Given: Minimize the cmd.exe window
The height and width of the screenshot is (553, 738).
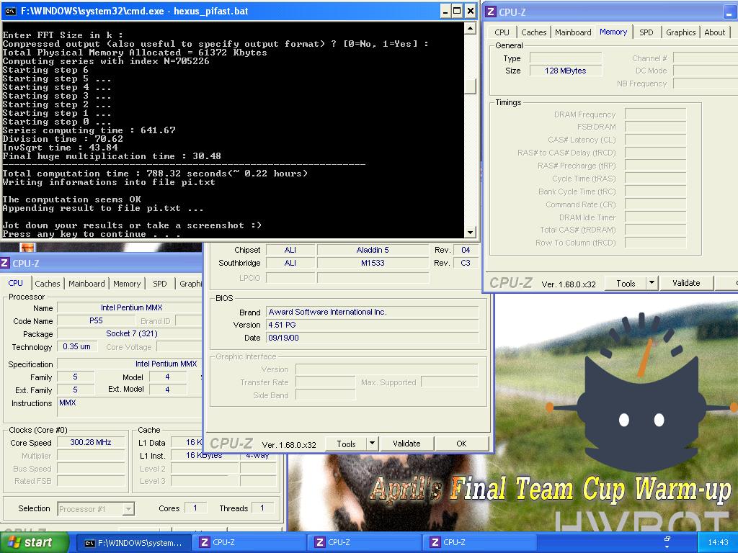Looking at the screenshot, I should 445,12.
